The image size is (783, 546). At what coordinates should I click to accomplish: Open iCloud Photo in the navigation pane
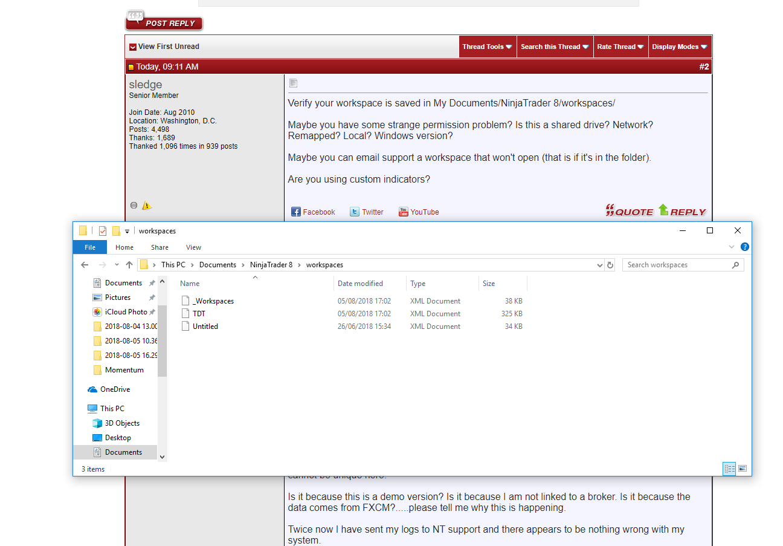[126, 312]
